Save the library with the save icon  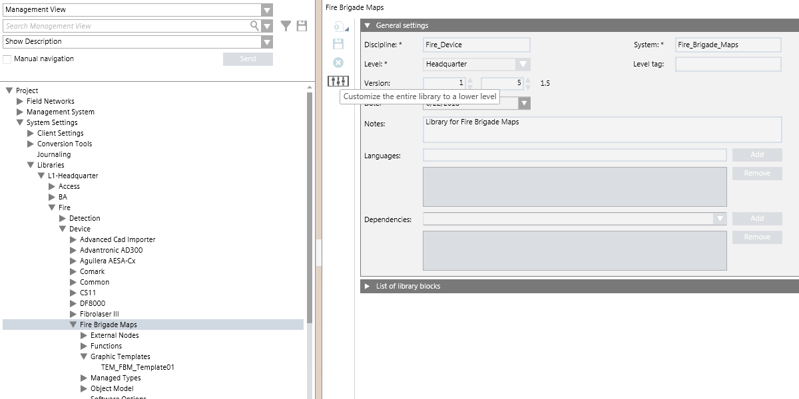pyautogui.click(x=338, y=44)
